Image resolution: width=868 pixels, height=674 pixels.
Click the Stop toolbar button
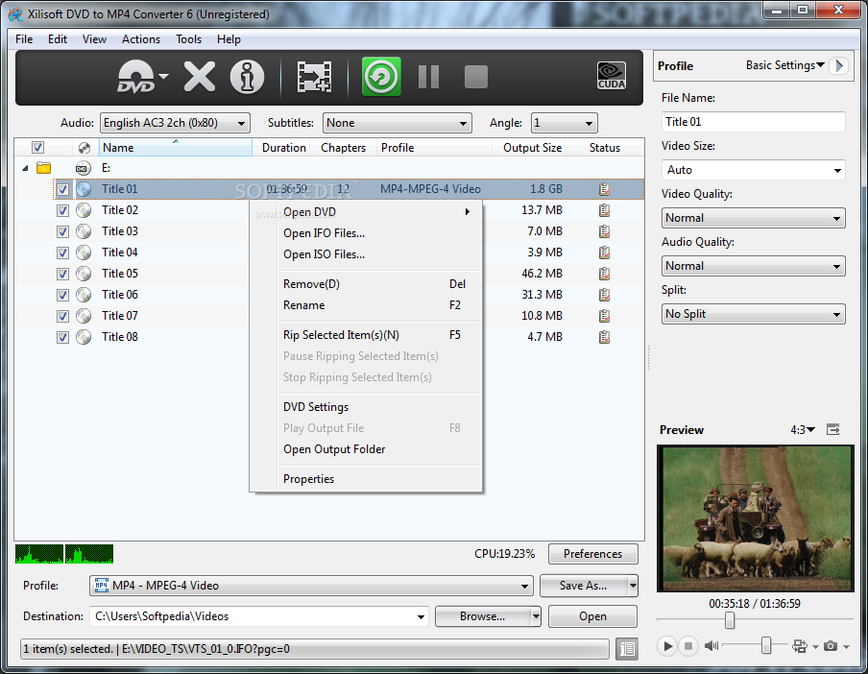point(476,77)
